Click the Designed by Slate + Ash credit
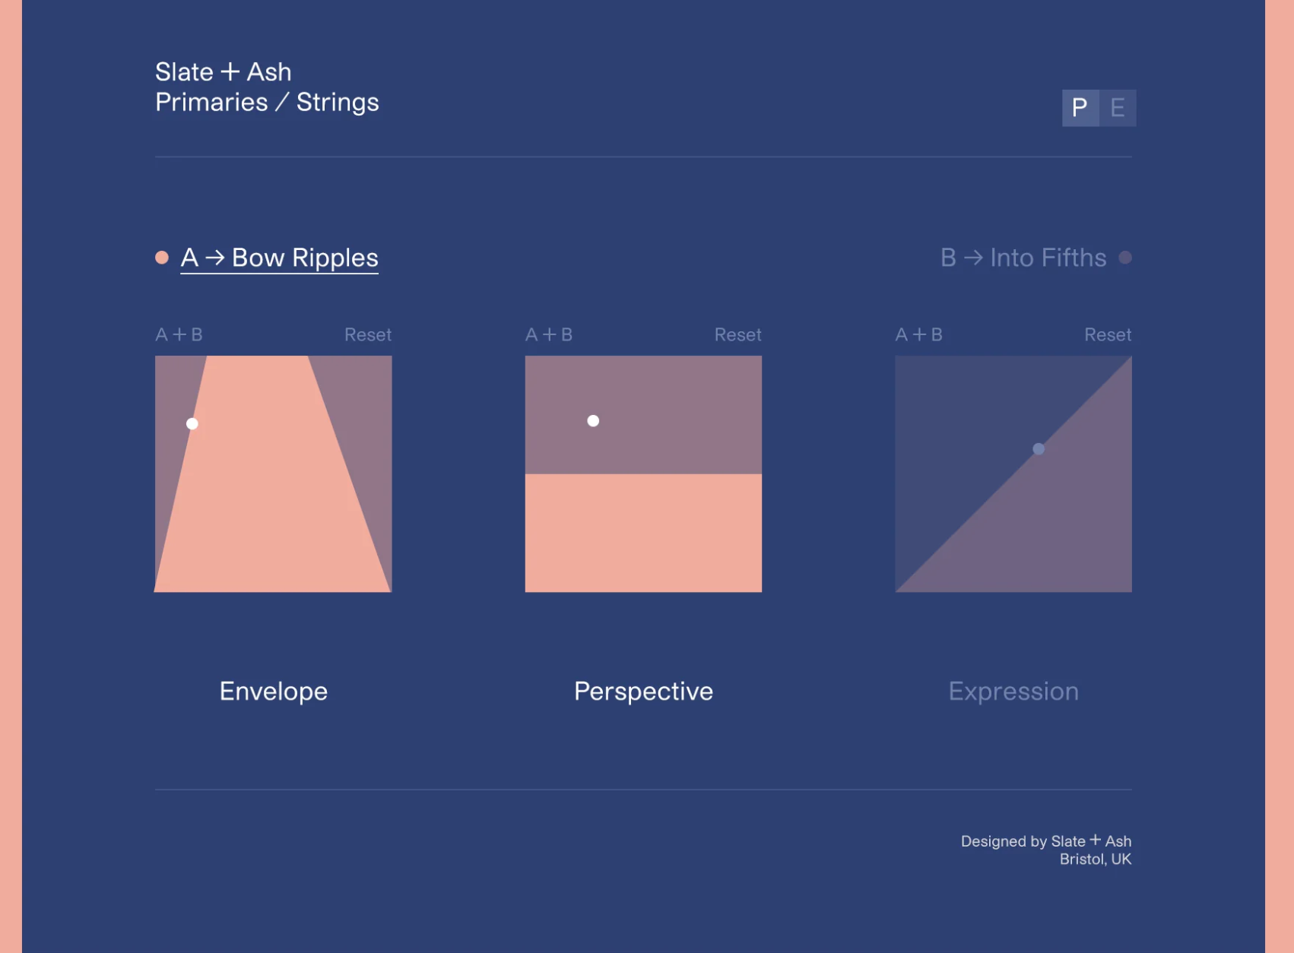Image resolution: width=1294 pixels, height=953 pixels. pos(1046,850)
